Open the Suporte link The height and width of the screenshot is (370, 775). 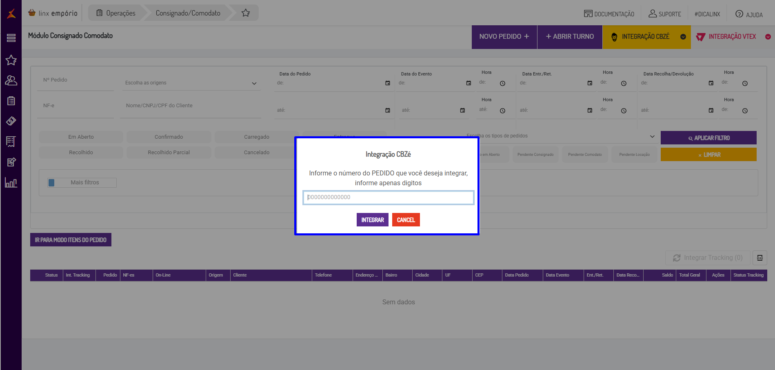(665, 14)
